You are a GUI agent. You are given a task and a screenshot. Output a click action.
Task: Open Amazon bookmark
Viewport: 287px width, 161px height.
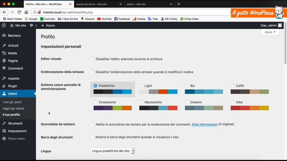(x=88, y=19)
